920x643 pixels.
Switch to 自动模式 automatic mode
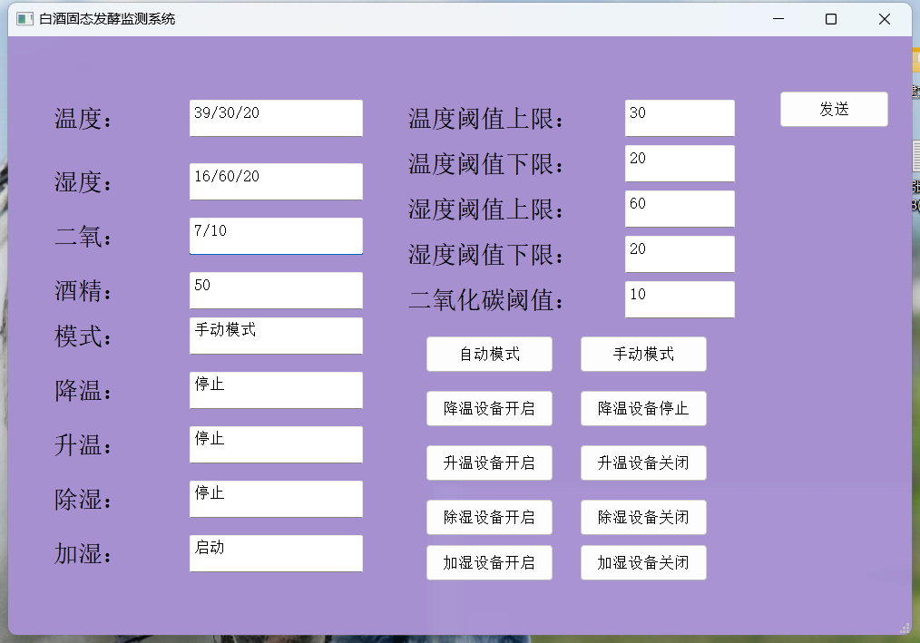(x=489, y=354)
